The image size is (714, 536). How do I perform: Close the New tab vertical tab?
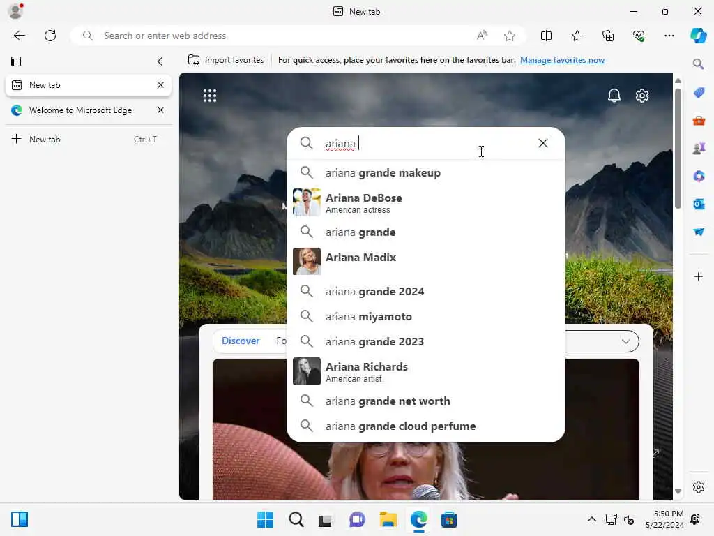(x=160, y=84)
